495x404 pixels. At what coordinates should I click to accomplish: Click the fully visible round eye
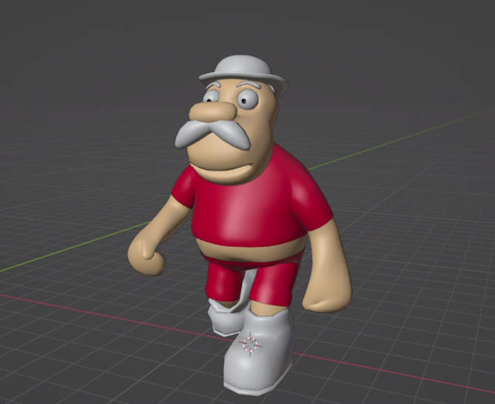click(x=247, y=100)
